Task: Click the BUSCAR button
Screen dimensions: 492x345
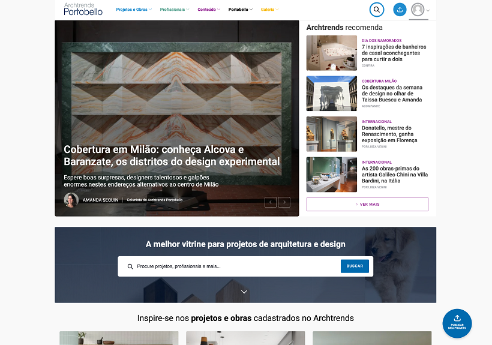Action: pos(355,266)
